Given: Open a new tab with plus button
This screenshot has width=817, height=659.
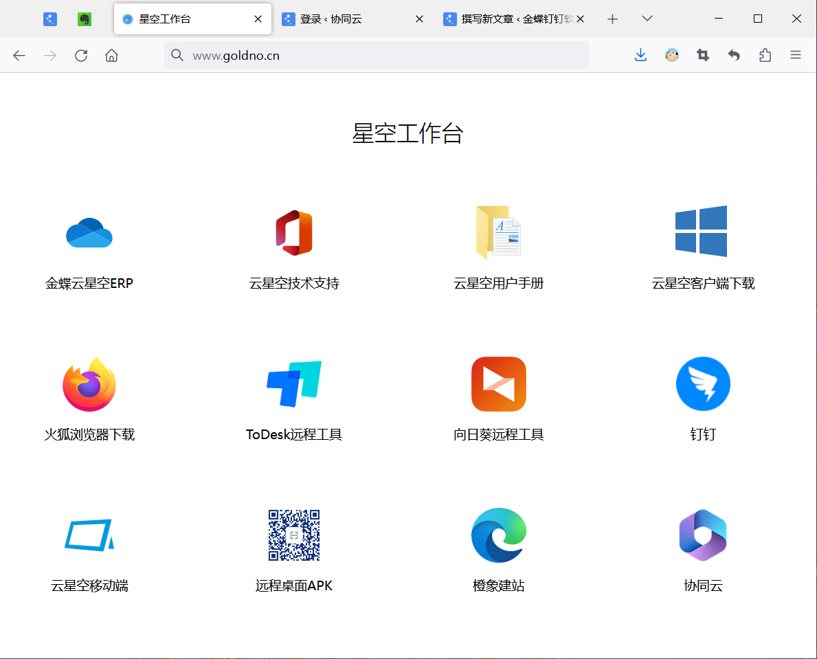Looking at the screenshot, I should point(613,19).
